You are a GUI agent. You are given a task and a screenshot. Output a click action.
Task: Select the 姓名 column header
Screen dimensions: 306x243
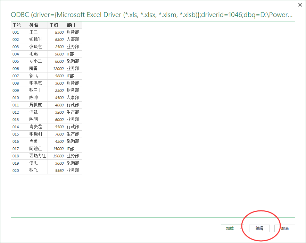click(38, 25)
